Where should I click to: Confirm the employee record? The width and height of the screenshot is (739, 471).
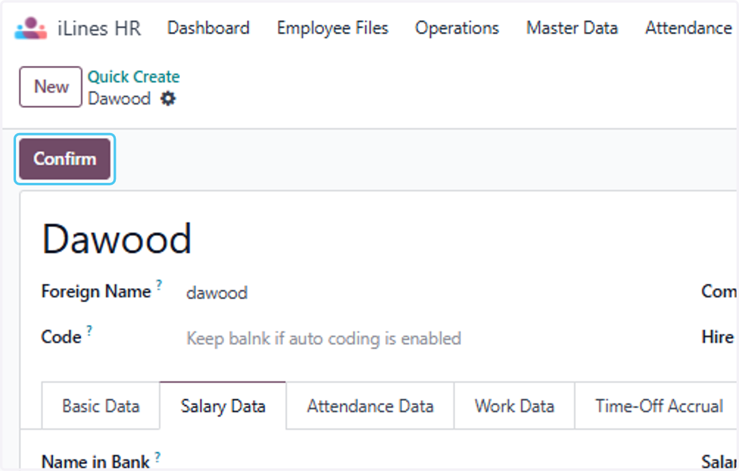[x=65, y=159]
